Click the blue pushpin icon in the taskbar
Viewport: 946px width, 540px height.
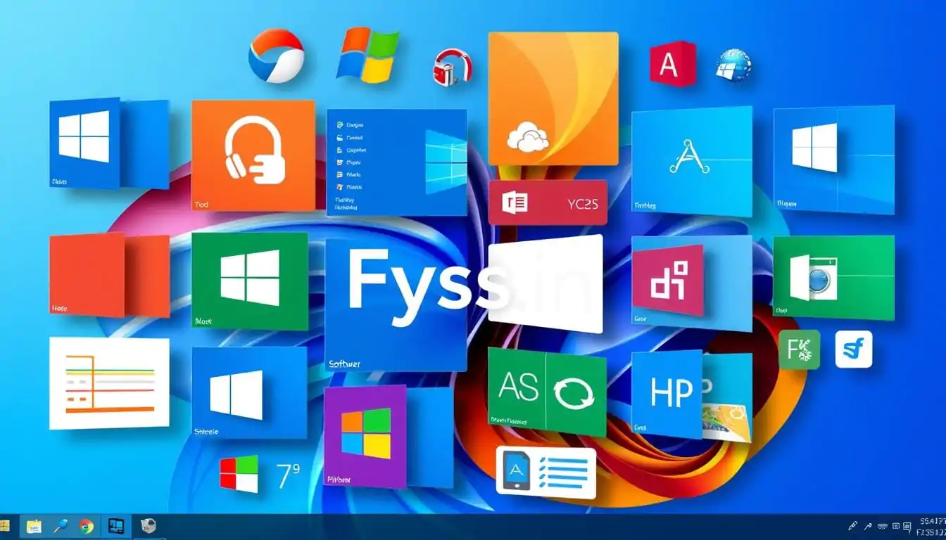(x=61, y=526)
